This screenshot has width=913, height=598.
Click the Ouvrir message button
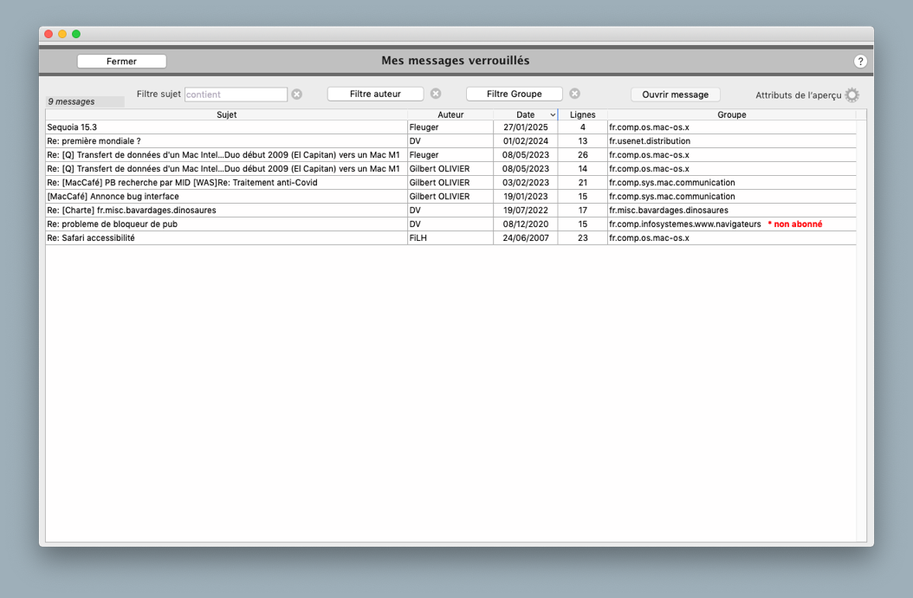pyautogui.click(x=675, y=94)
